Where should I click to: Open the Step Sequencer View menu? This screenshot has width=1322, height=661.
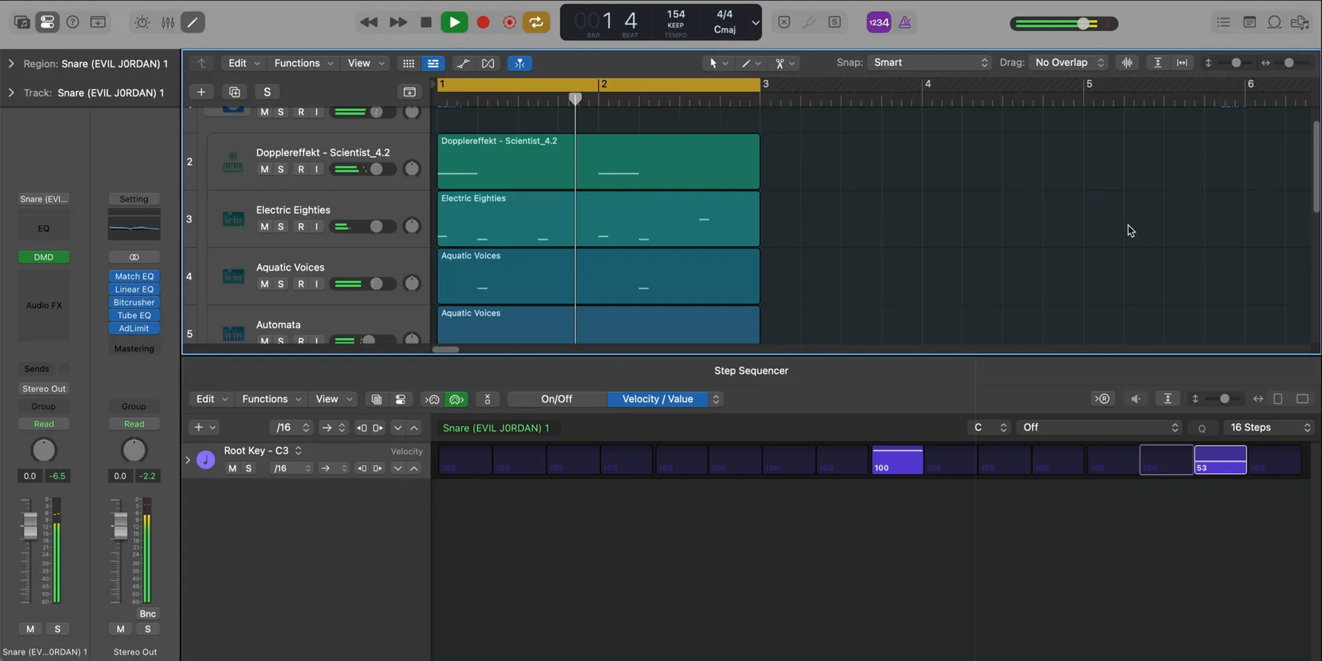pyautogui.click(x=334, y=399)
